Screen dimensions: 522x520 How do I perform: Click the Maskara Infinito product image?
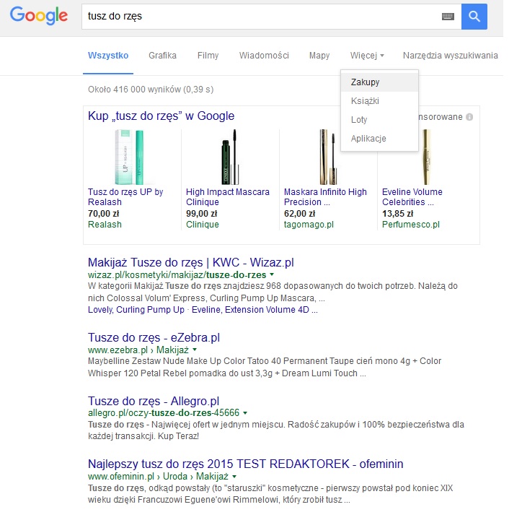tap(328, 157)
